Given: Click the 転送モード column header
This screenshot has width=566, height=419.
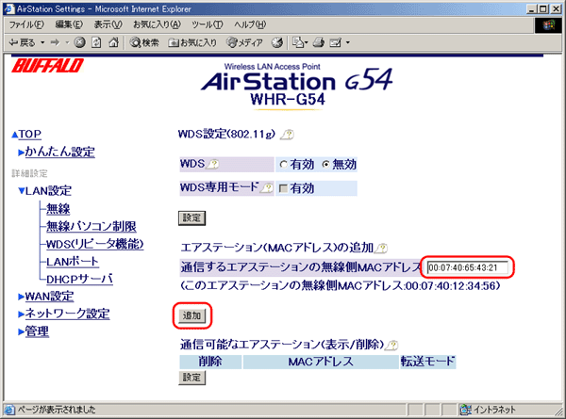Looking at the screenshot, I should (427, 362).
